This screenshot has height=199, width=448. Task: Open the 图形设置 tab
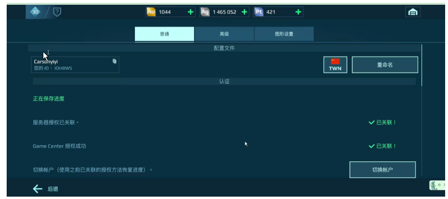[x=284, y=34]
